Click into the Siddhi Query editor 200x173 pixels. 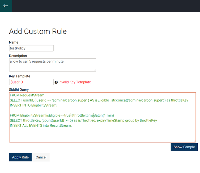(x=102, y=117)
